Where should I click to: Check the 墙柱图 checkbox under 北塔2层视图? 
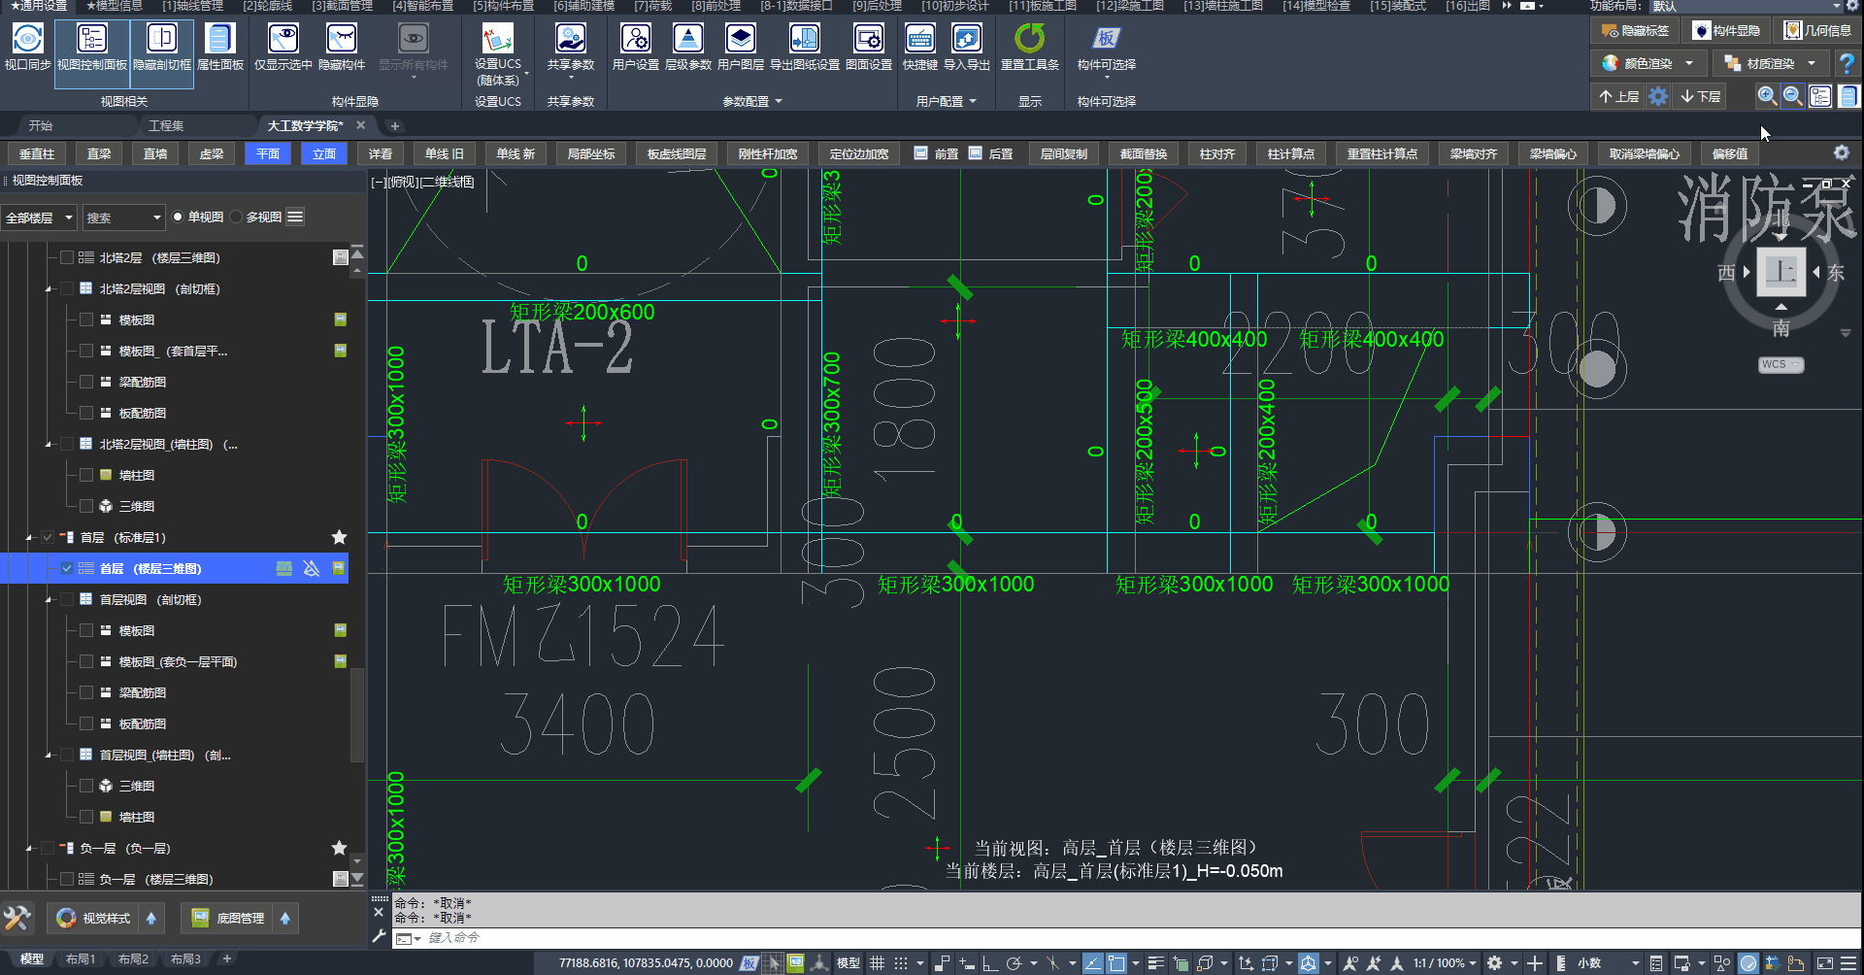coord(86,475)
